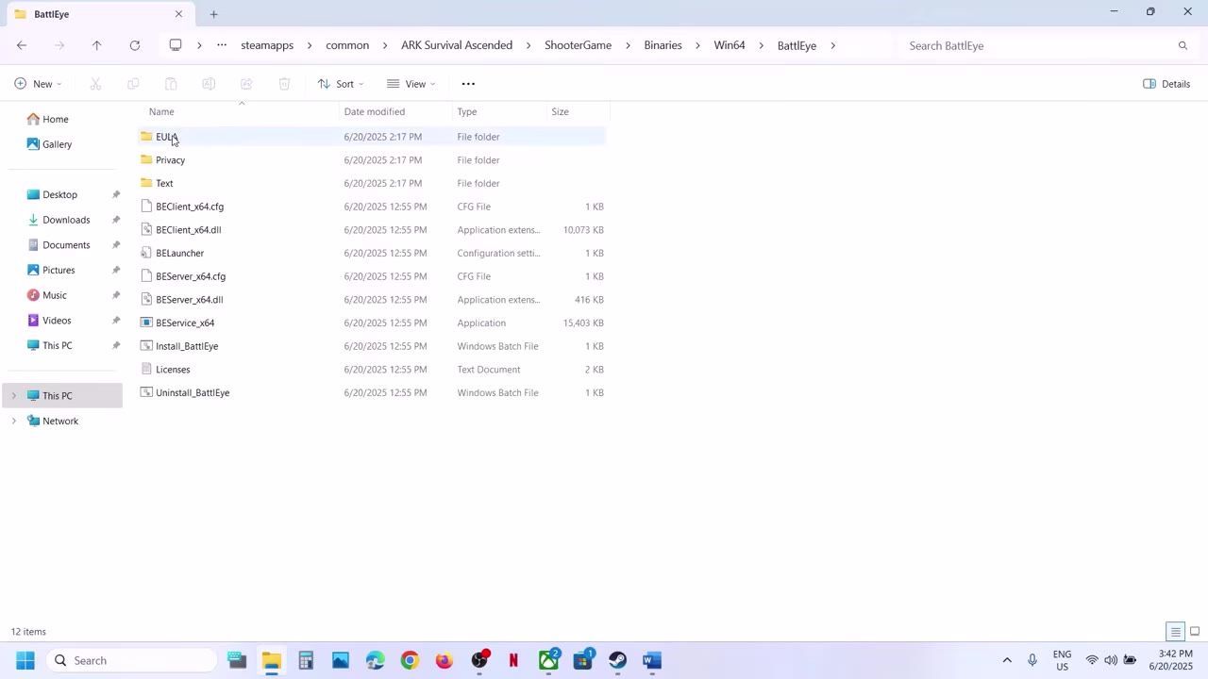The height and width of the screenshot is (679, 1208).
Task: Close the BattlEye tab
Action: (x=178, y=14)
